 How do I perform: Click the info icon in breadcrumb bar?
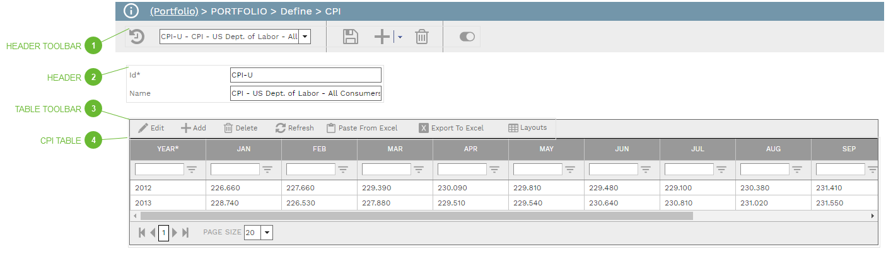[131, 11]
